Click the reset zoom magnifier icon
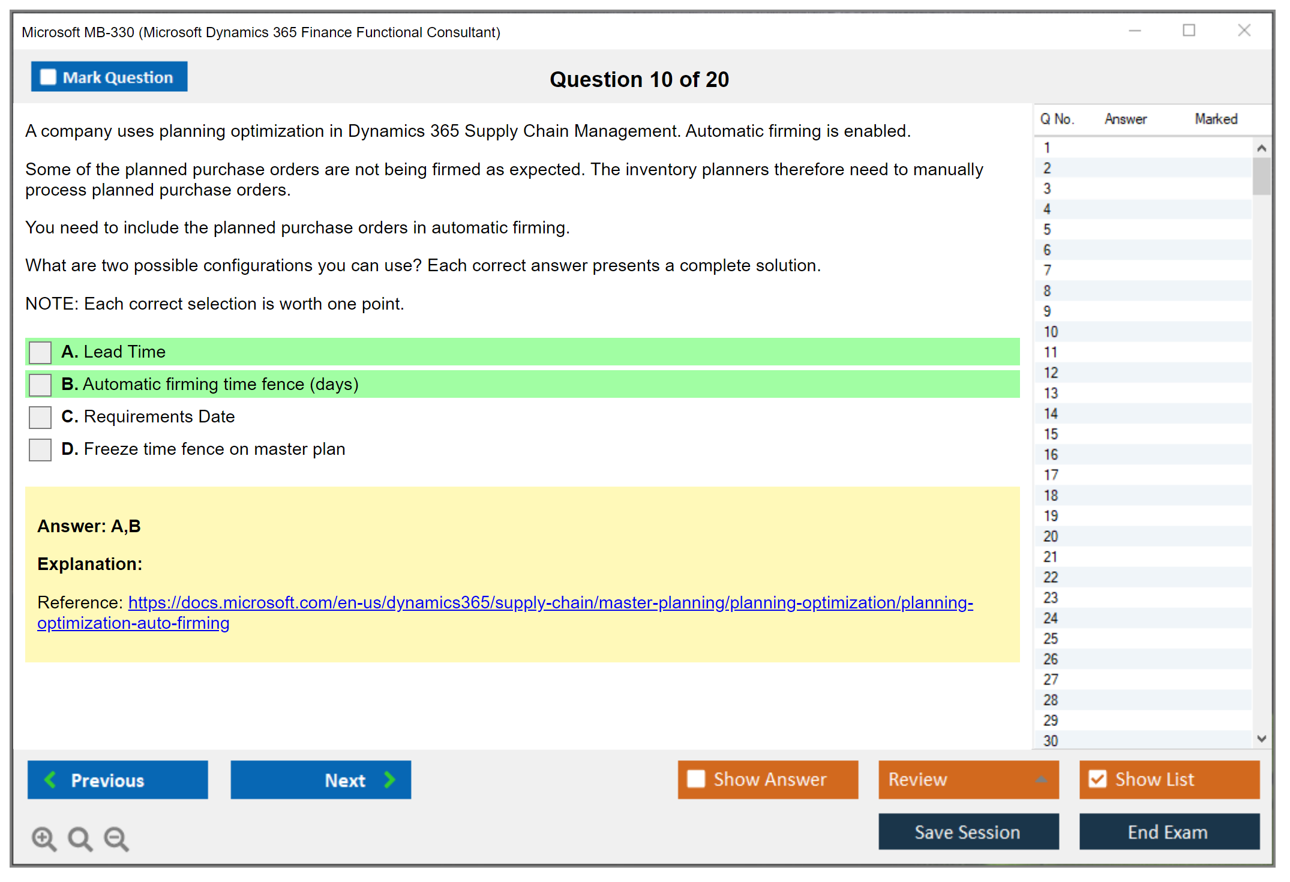The image size is (1290, 882). pos(80,838)
